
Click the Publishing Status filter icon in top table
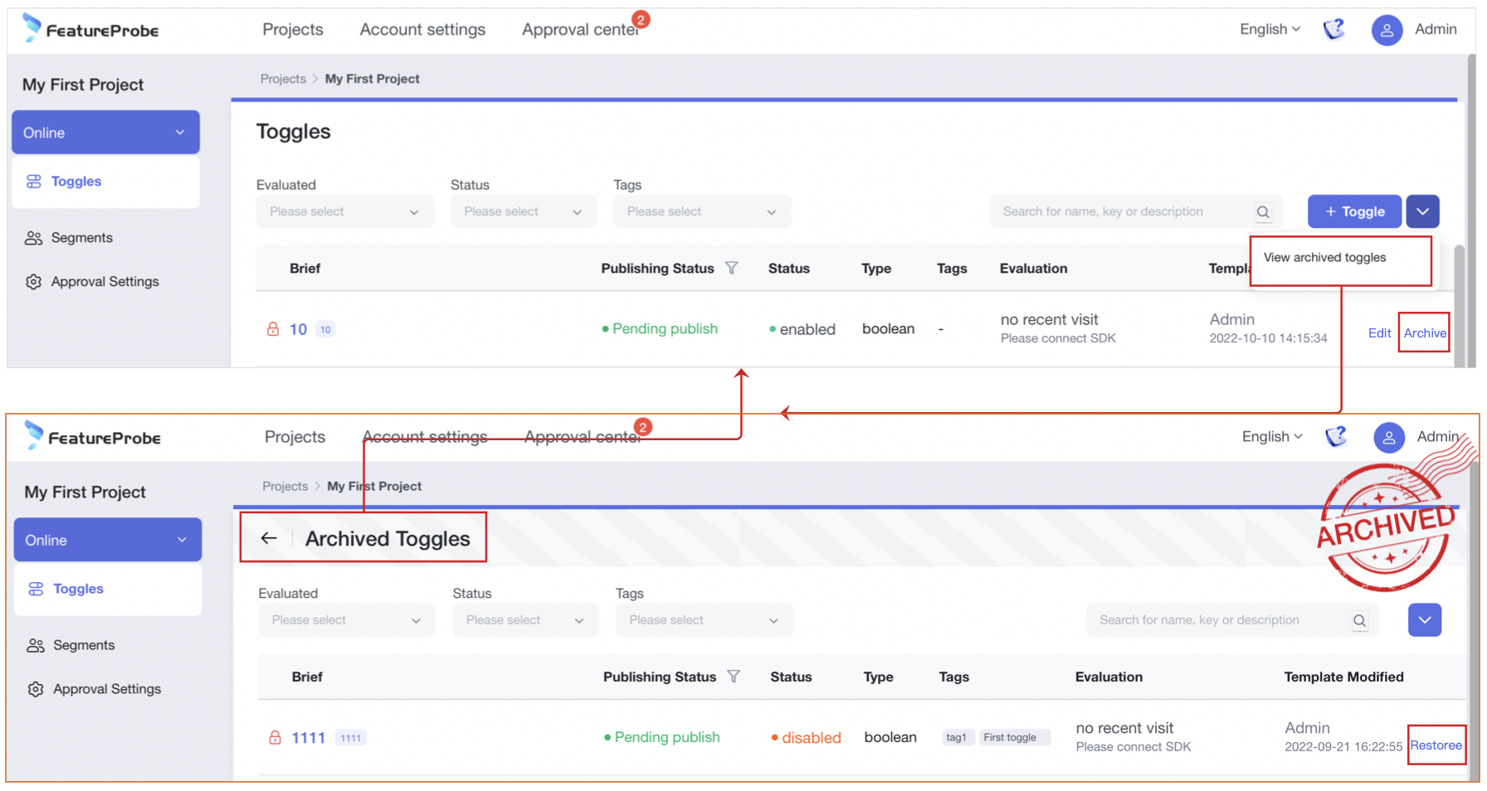tap(731, 268)
